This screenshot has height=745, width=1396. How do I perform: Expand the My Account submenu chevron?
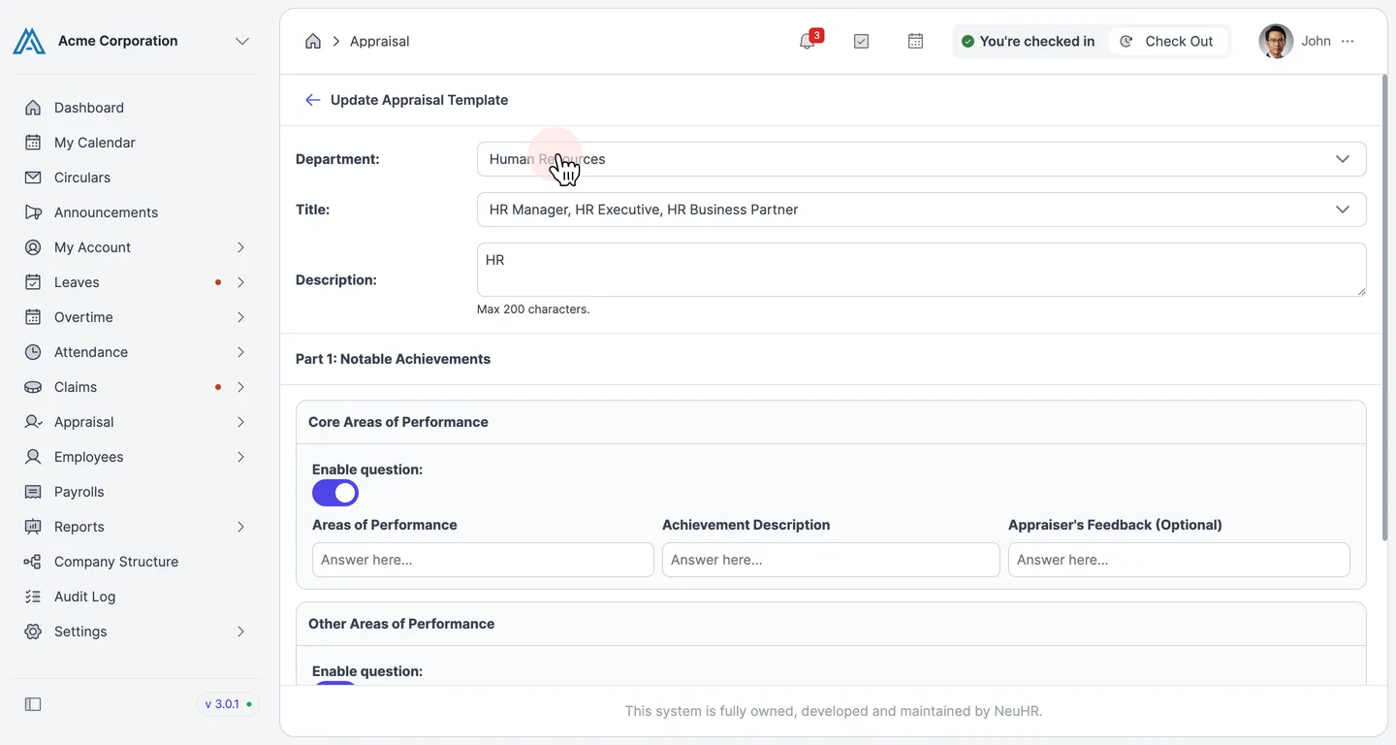click(240, 247)
